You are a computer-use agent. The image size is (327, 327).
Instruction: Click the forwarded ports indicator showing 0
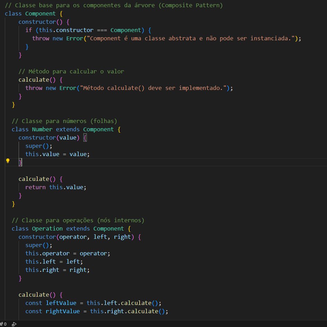(x=3, y=324)
